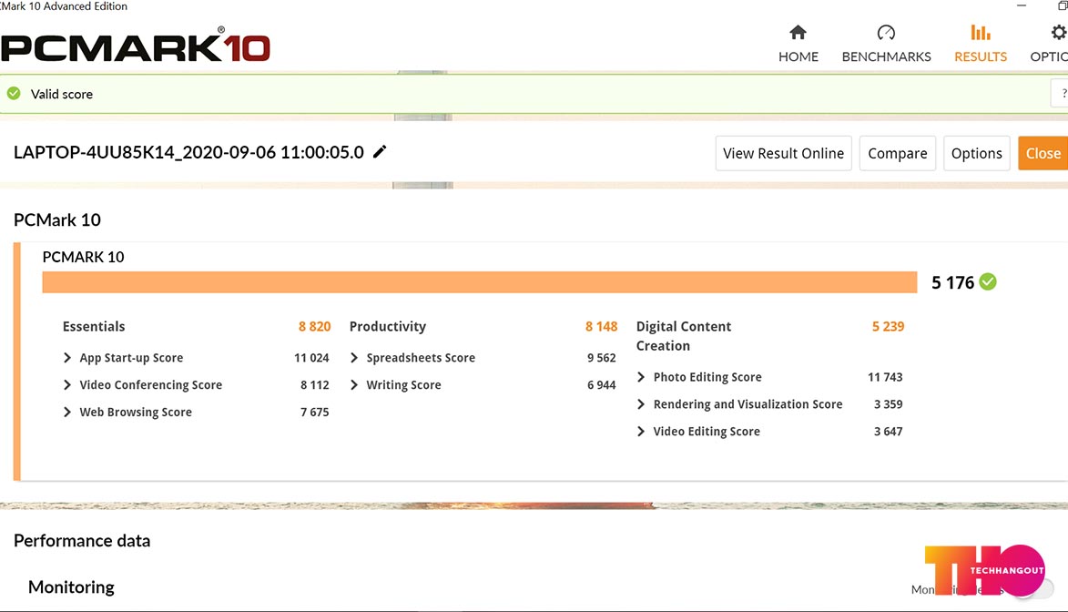The width and height of the screenshot is (1068, 612).
Task: Expand the Writing Score row
Action: pos(353,385)
